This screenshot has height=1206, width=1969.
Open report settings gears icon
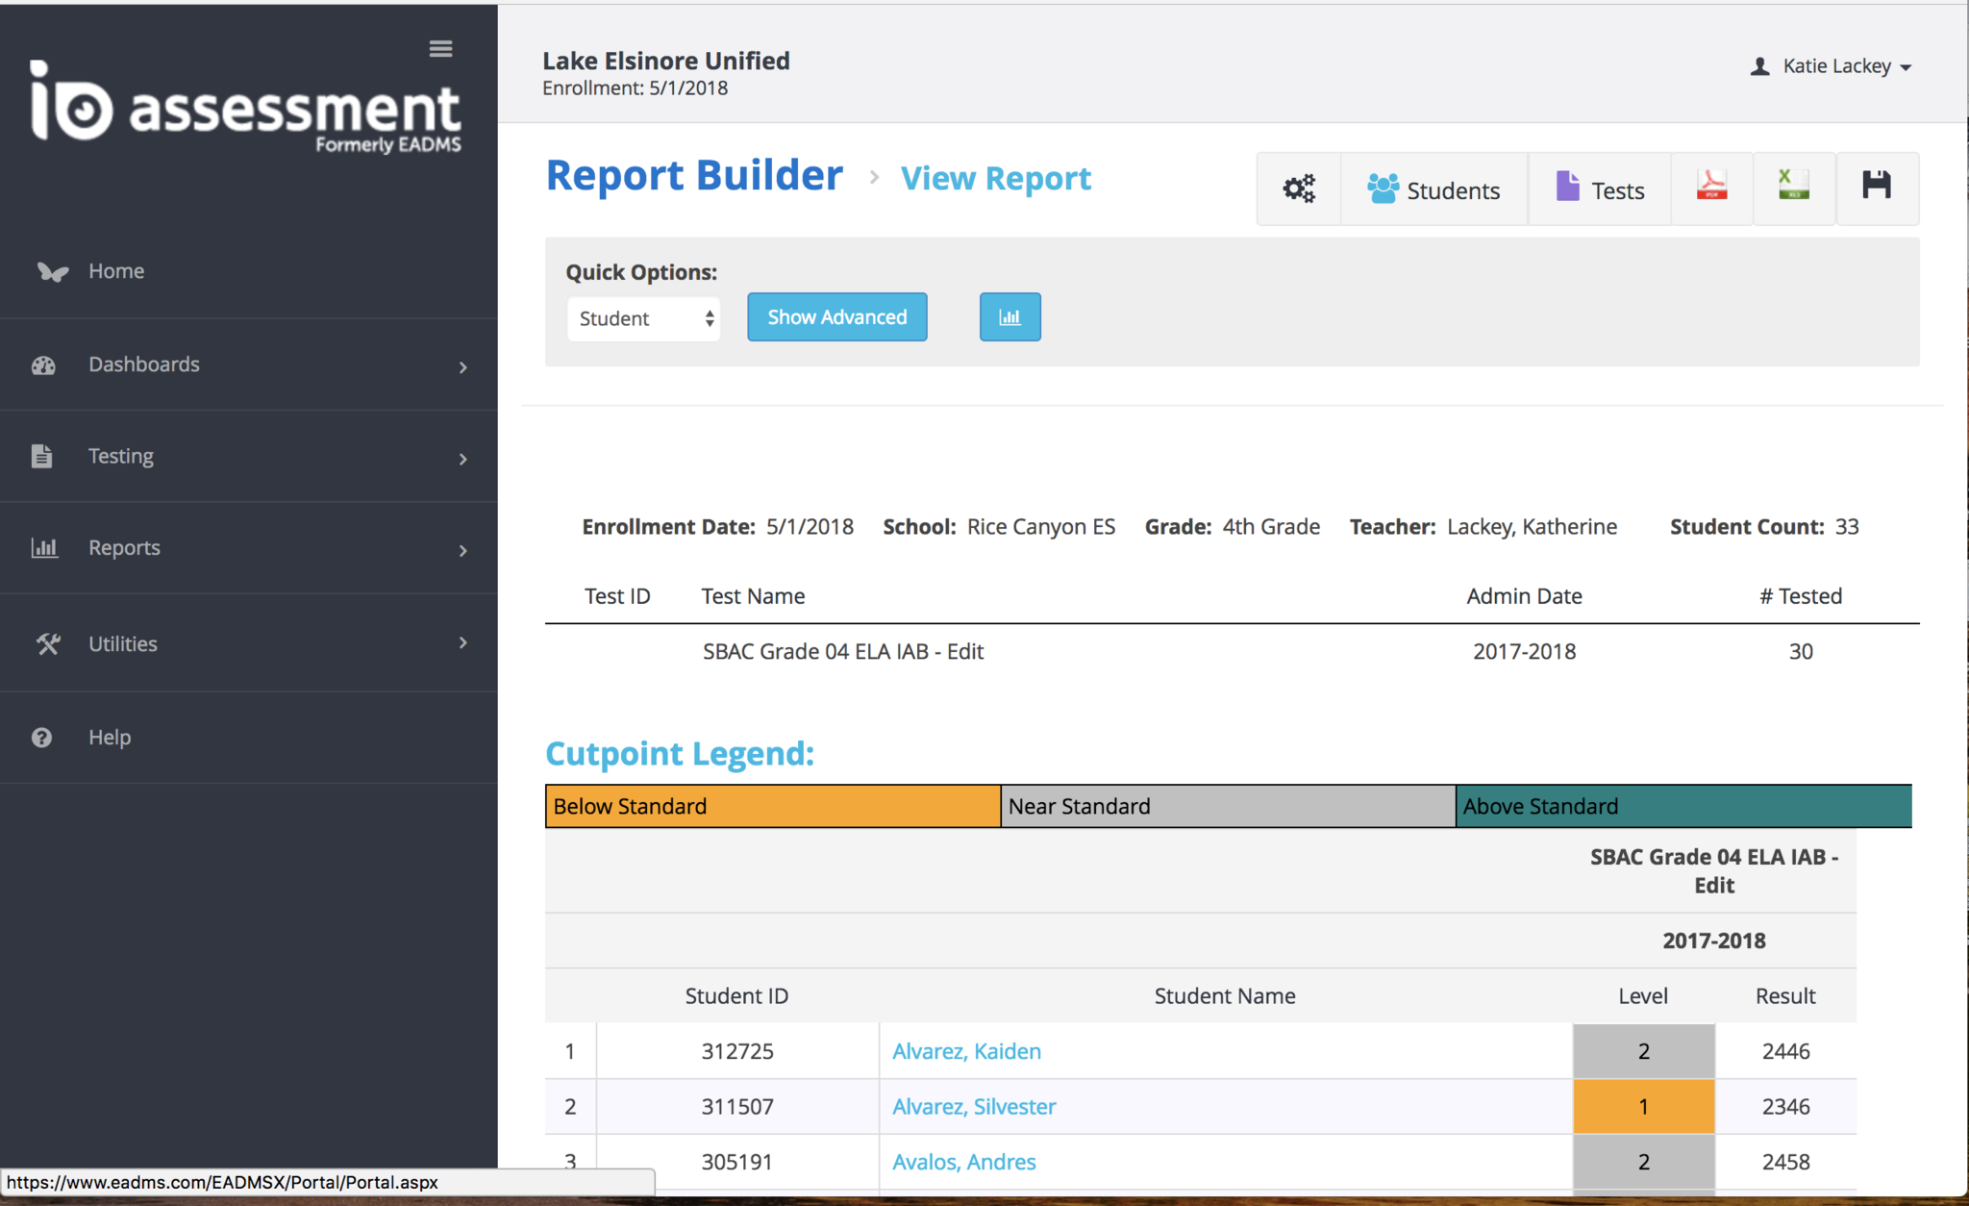[1298, 188]
